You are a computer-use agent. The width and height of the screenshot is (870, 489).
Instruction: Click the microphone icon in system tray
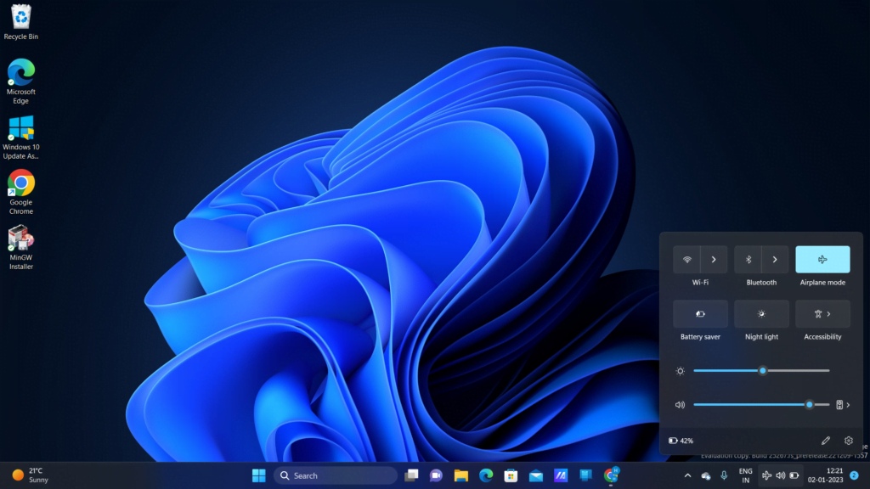point(724,475)
